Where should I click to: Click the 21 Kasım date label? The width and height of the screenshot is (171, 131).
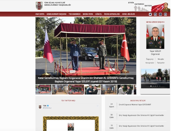point(112,105)
